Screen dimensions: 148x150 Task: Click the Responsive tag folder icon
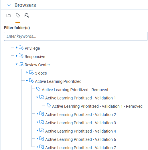21,56
